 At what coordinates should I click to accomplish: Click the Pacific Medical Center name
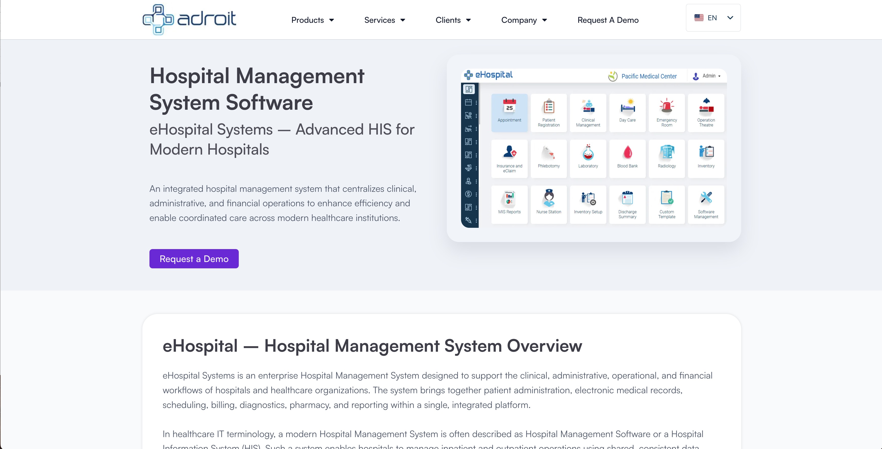point(649,76)
